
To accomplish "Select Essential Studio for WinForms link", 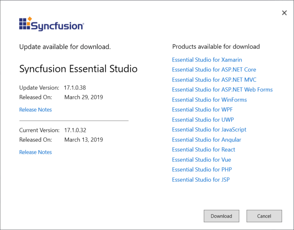I will tap(209, 100).
